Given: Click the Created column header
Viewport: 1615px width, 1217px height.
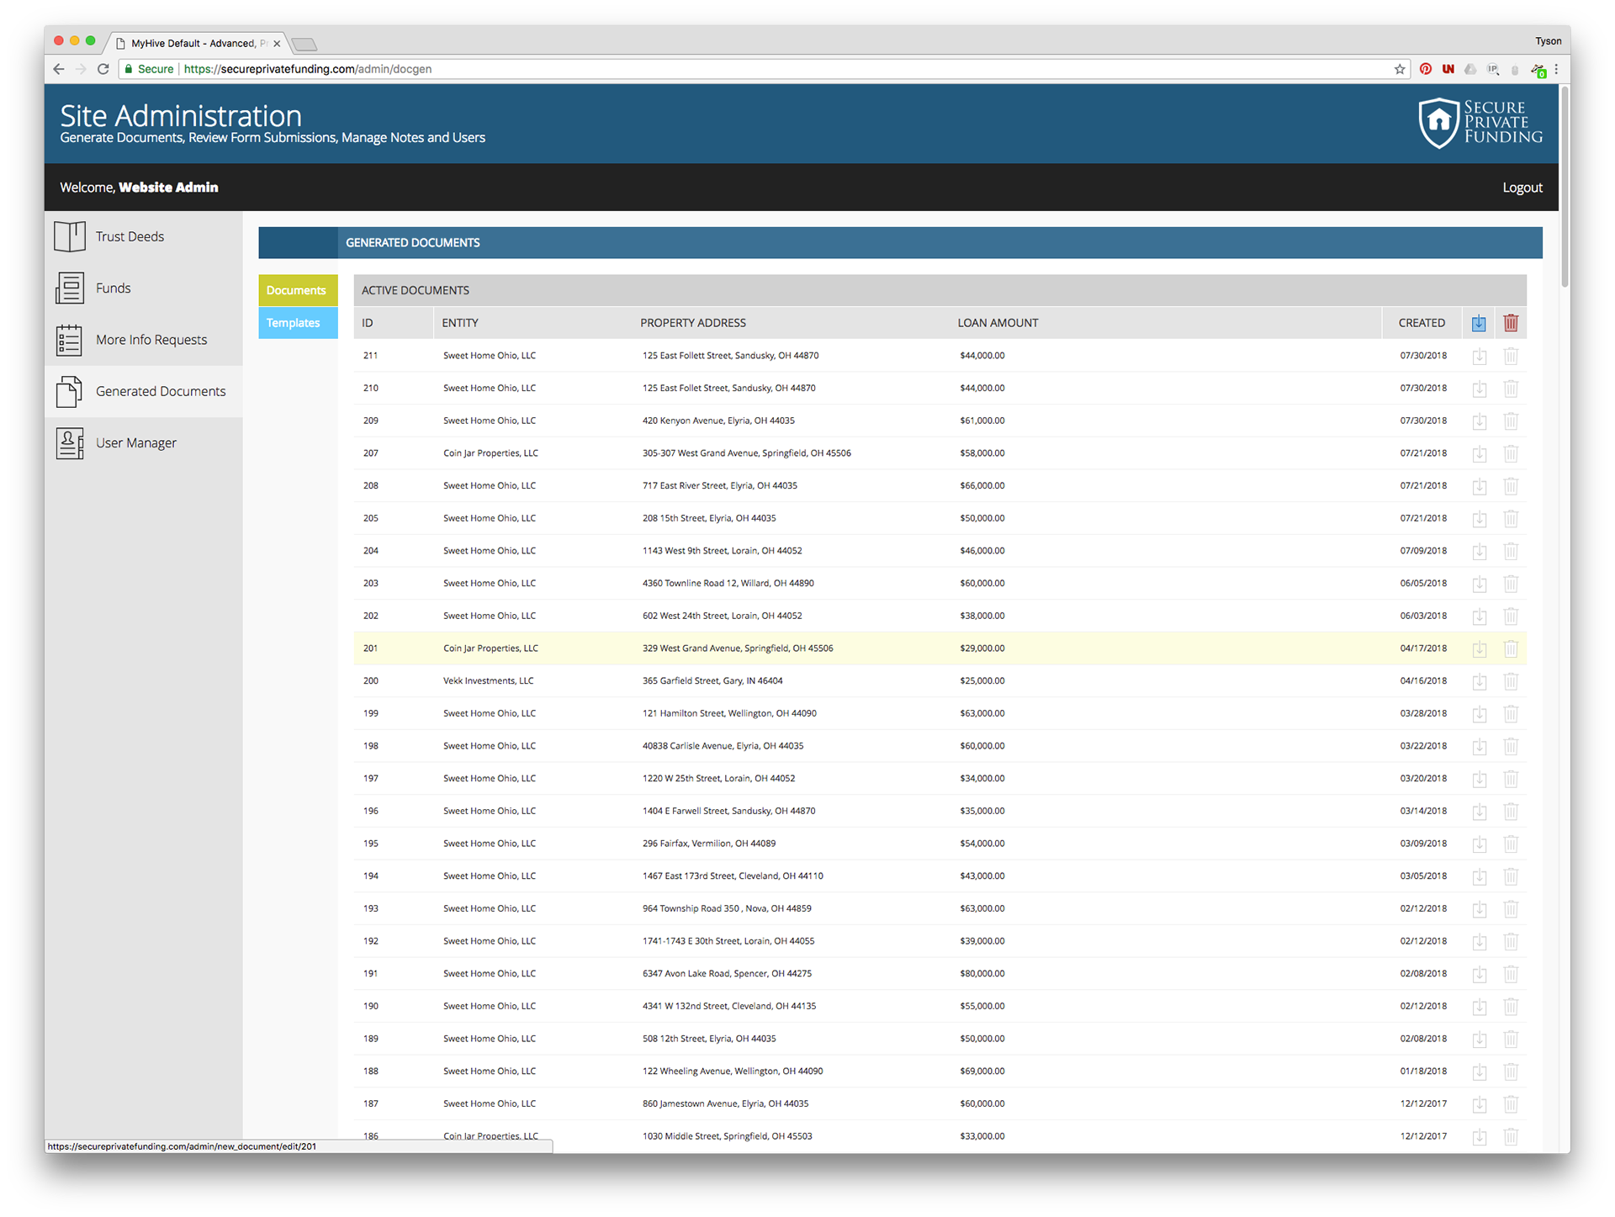Looking at the screenshot, I should (1421, 323).
